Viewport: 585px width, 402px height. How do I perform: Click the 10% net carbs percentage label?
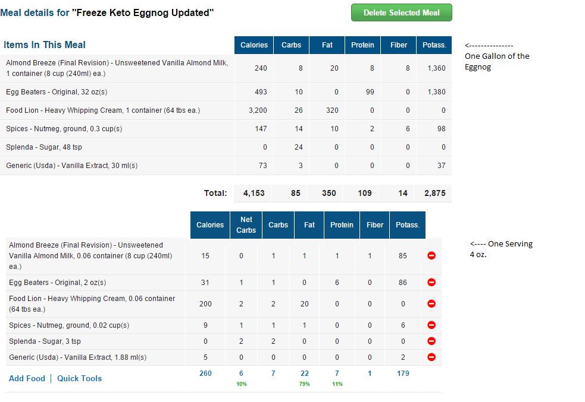click(242, 384)
